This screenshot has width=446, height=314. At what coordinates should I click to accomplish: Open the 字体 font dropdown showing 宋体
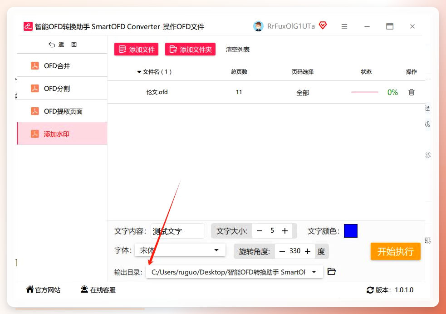click(180, 250)
